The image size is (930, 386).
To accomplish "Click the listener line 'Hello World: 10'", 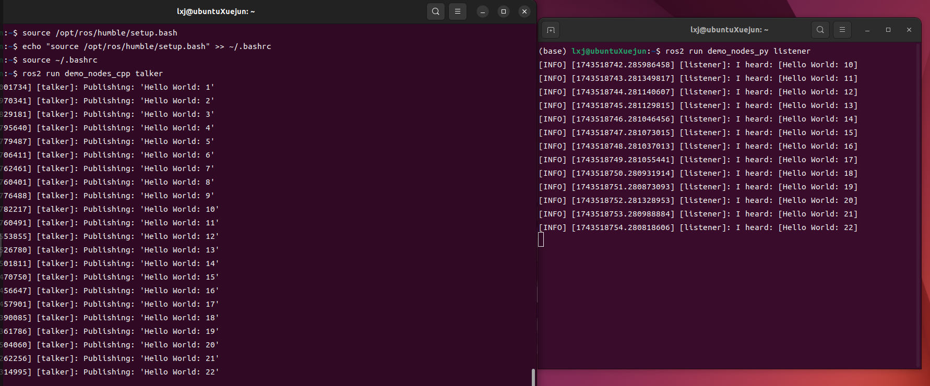I will coord(698,65).
